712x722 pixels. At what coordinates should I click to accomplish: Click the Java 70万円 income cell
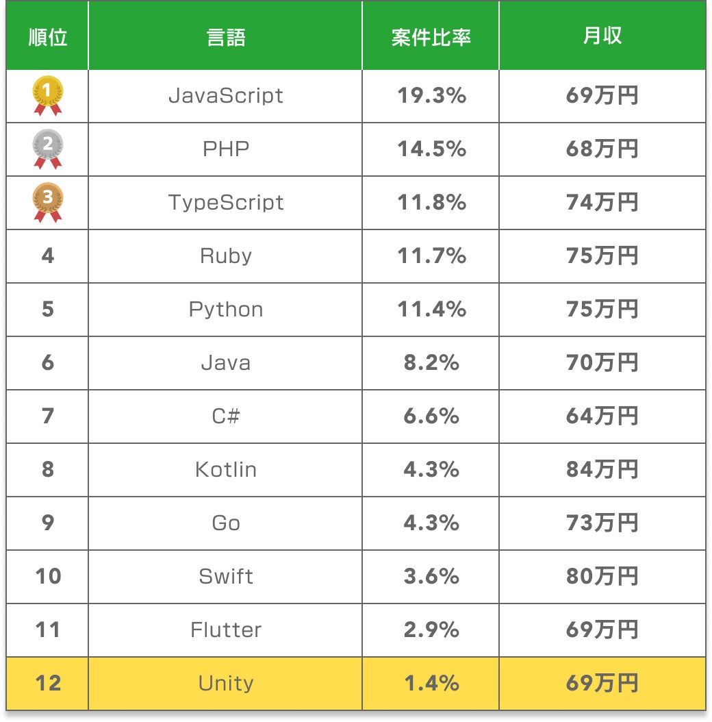(602, 363)
